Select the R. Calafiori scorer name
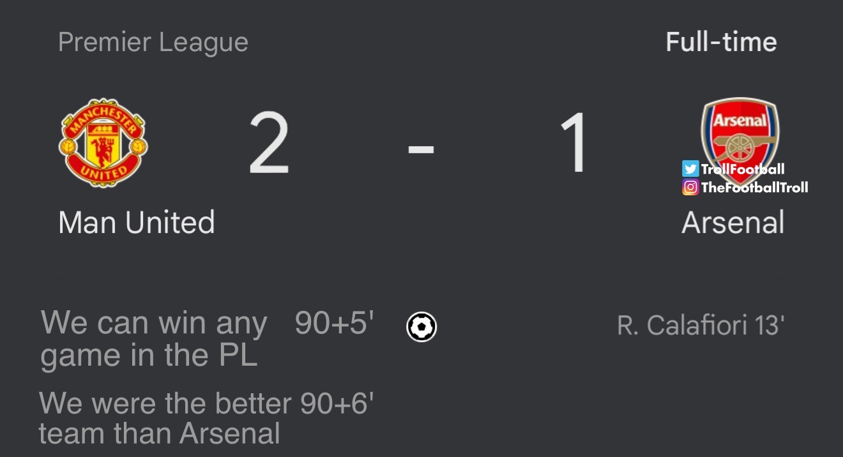The image size is (843, 457). [682, 326]
